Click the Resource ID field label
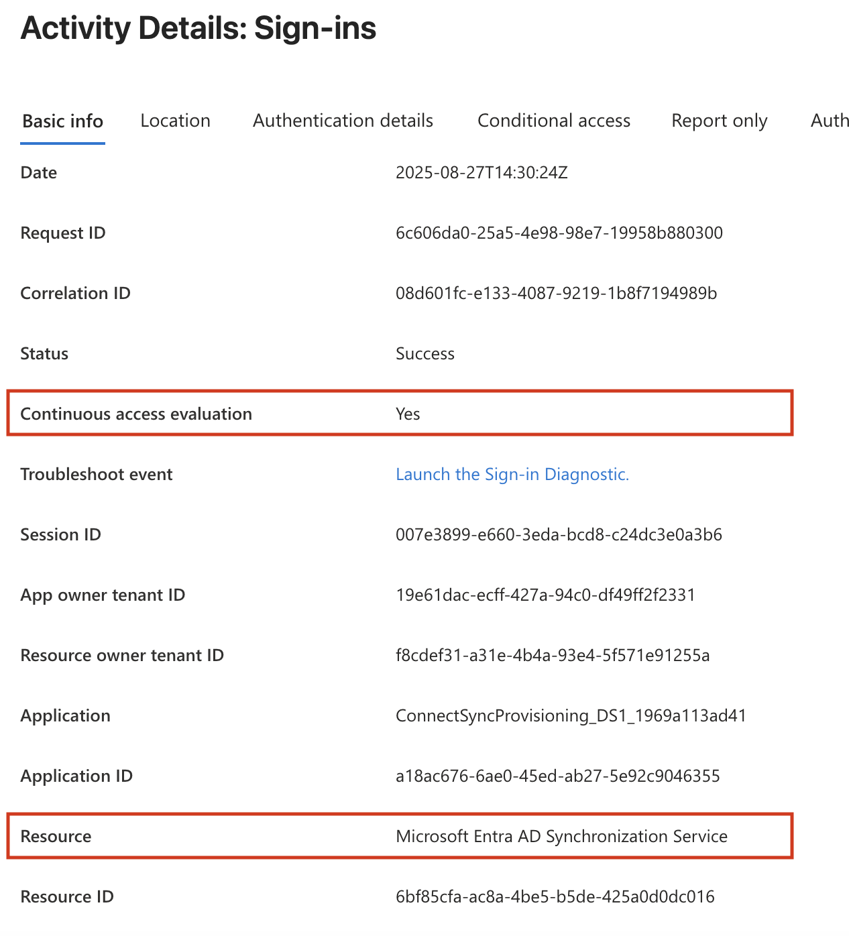Image resolution: width=849 pixels, height=936 pixels. (x=67, y=897)
